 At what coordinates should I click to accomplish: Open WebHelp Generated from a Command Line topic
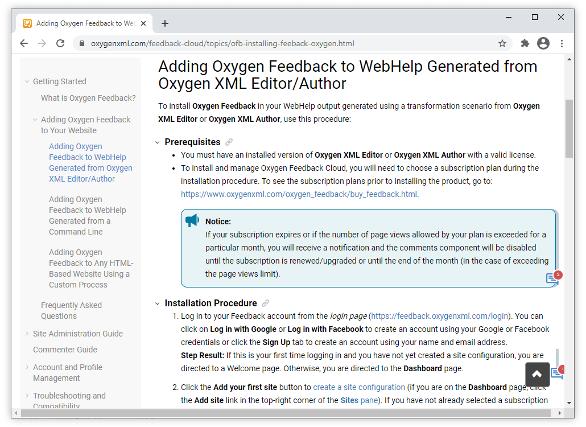(88, 215)
